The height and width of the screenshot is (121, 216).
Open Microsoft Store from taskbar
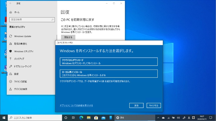[x=96, y=118]
